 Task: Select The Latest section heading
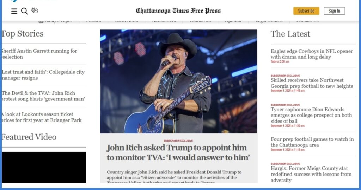pyautogui.click(x=290, y=34)
